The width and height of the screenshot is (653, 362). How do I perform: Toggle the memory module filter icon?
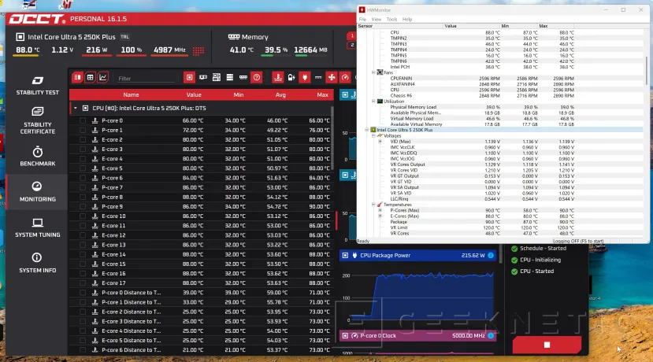point(243,77)
